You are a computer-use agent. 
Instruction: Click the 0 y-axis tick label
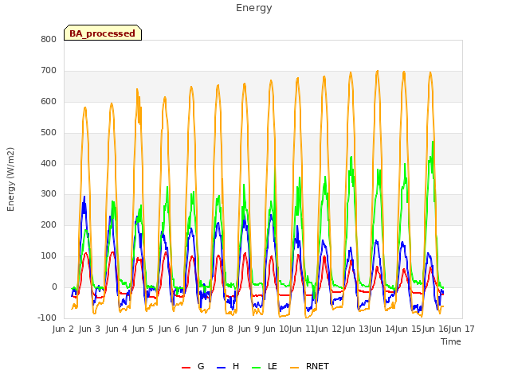[54, 287]
